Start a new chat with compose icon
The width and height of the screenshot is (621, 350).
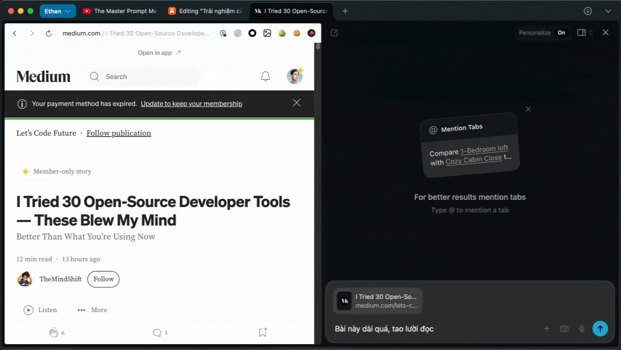(334, 33)
